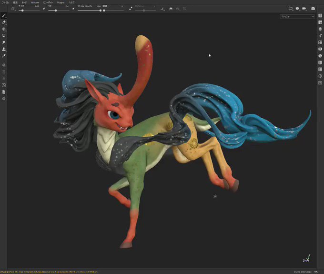Image resolution: width=324 pixels, height=274 pixels.
Task: Open the Layers panel icon
Action: tap(320, 16)
